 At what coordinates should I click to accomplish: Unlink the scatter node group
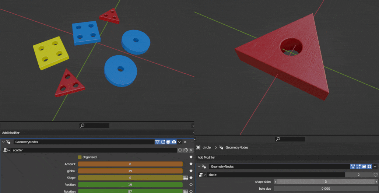tap(191, 150)
